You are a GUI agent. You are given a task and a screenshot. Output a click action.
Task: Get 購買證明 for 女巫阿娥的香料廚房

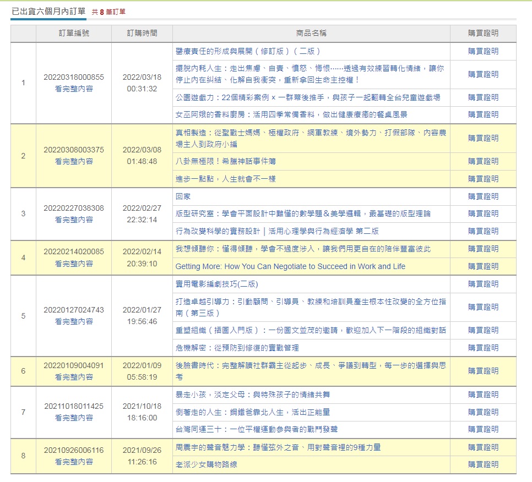(483, 114)
